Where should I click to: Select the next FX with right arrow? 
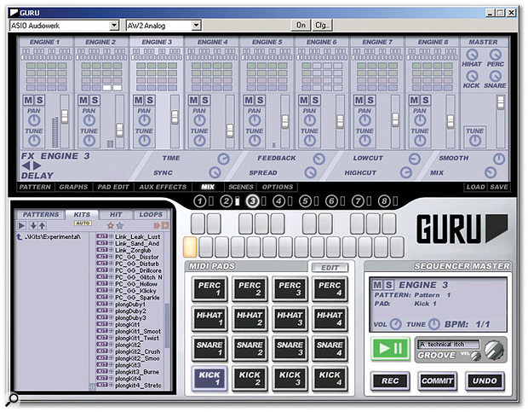click(37, 165)
